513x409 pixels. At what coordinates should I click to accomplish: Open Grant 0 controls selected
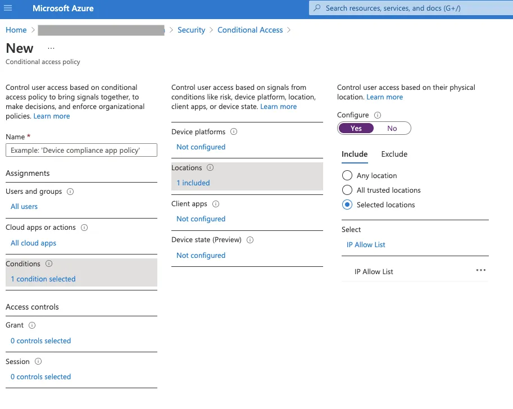coord(40,341)
